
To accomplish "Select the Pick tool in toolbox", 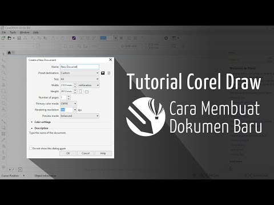I will (3, 54).
